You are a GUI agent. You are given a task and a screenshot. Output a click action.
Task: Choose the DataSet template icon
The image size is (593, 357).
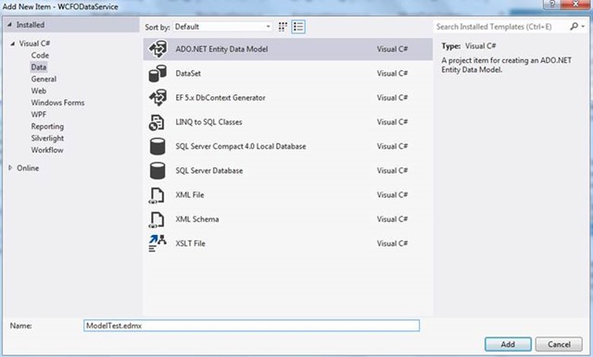[158, 73]
